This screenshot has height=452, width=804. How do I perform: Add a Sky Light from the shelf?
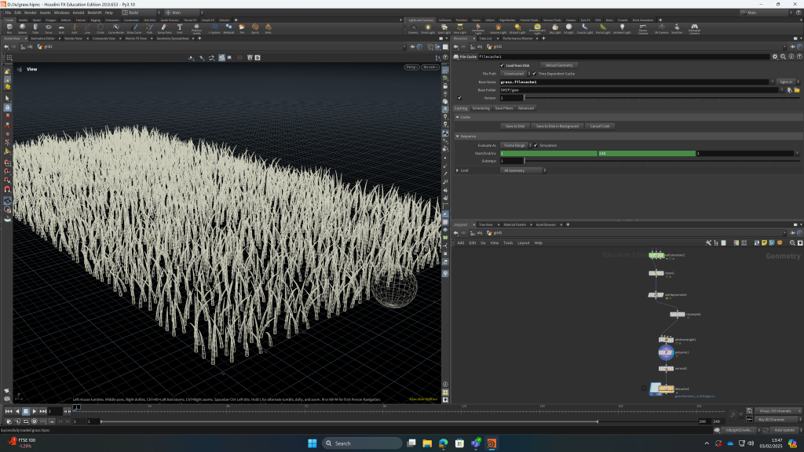555,29
